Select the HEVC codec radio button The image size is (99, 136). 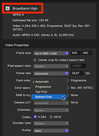51,117
